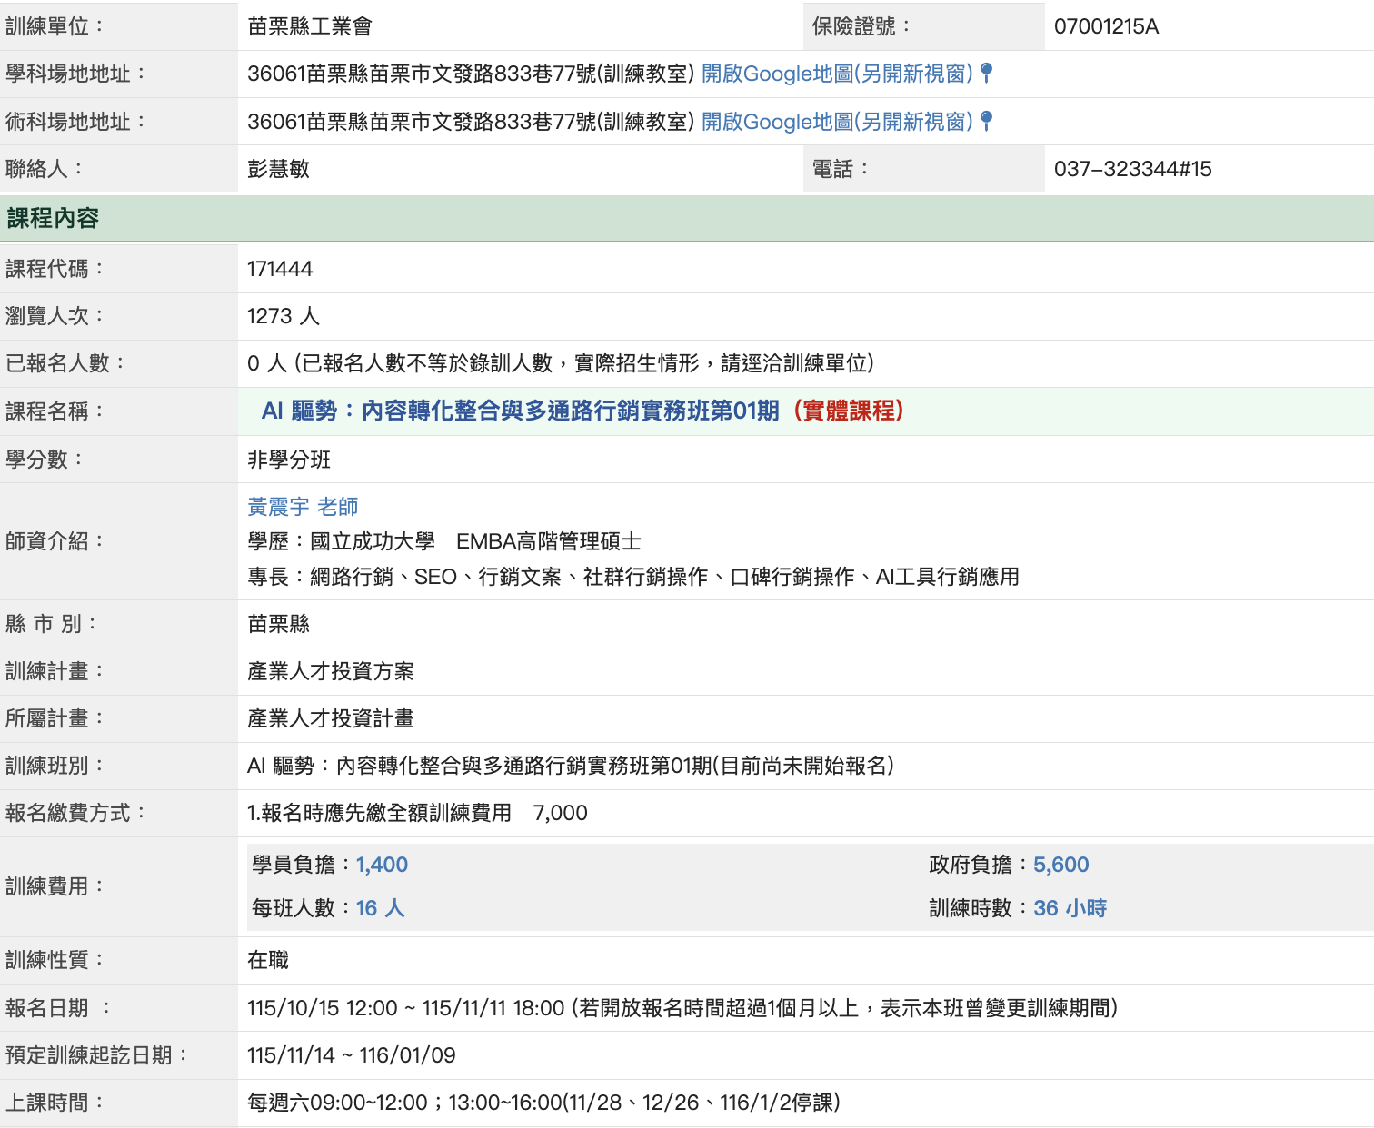
Task: Click map pin icon in 術科場地地址 row
Action: [987, 121]
